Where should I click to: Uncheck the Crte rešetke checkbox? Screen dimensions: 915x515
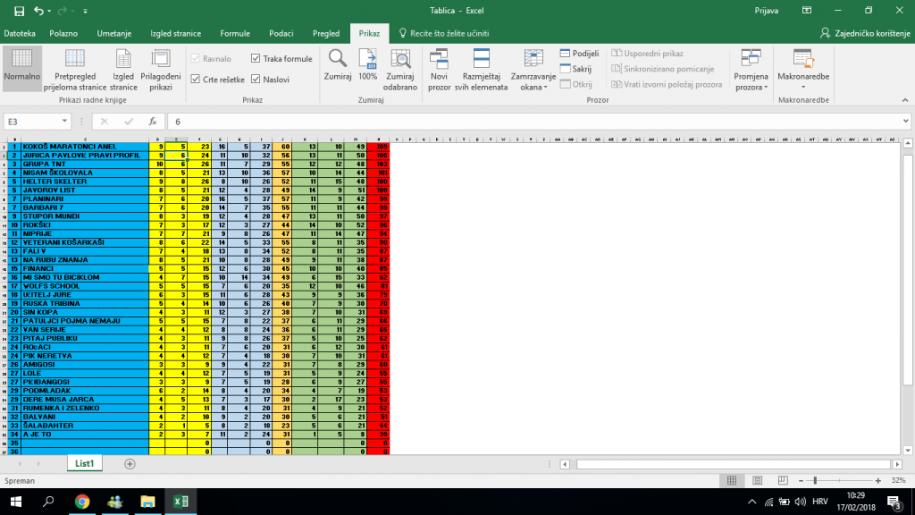click(196, 80)
